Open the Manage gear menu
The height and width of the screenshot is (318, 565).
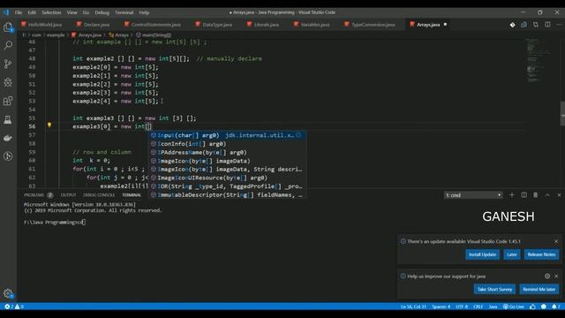[x=8, y=293]
